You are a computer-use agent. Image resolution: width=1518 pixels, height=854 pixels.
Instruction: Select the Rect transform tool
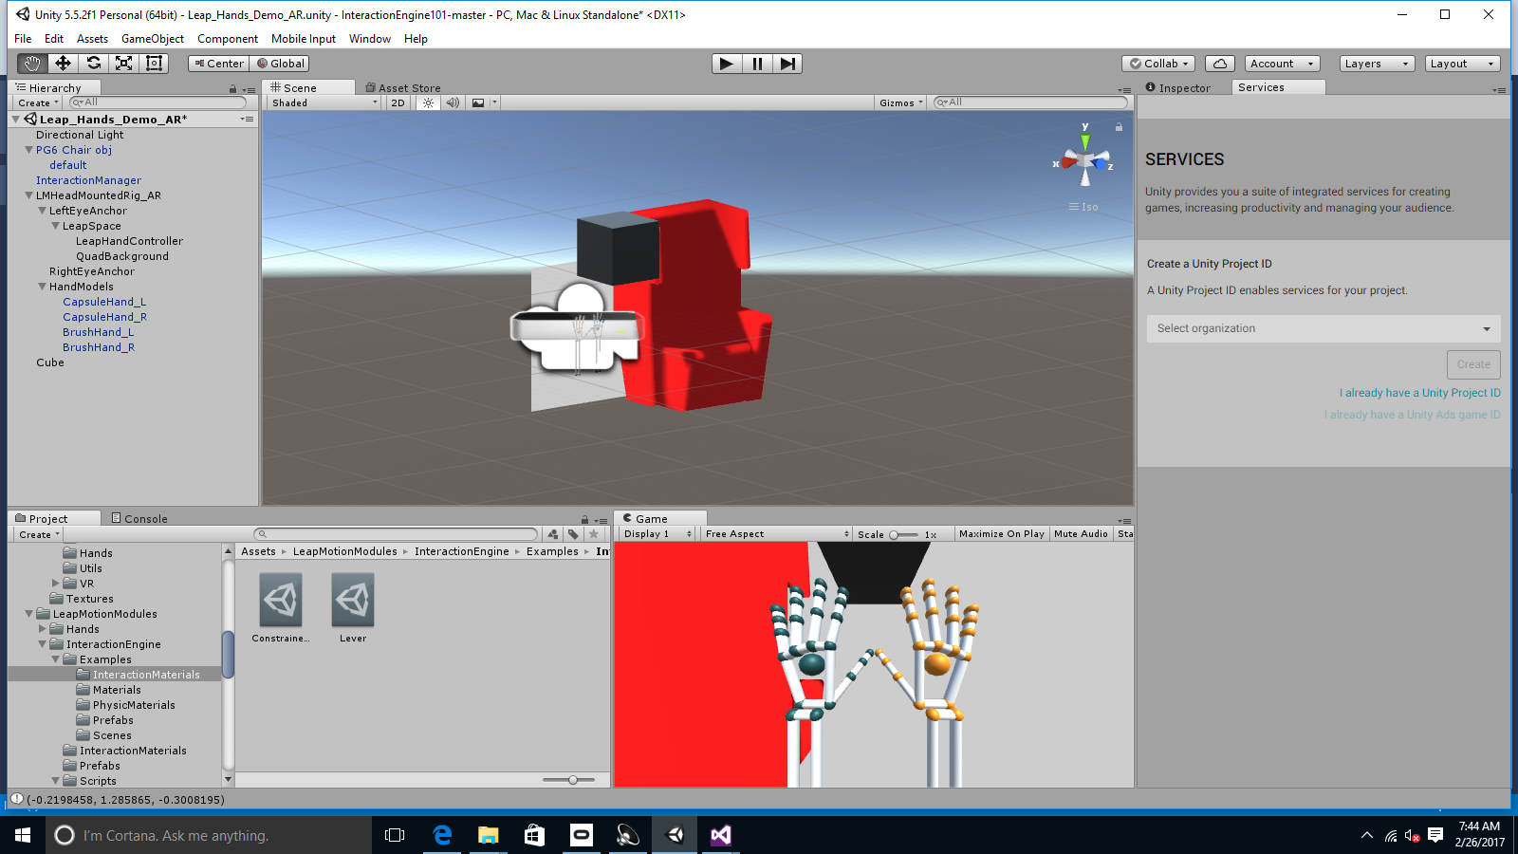[x=154, y=64]
